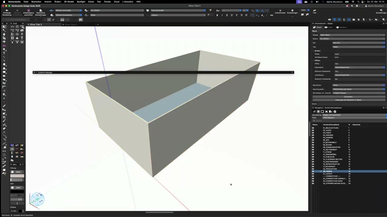
Task: Toggle visibility eye for 21_LAYOUT layer
Action: point(313,174)
